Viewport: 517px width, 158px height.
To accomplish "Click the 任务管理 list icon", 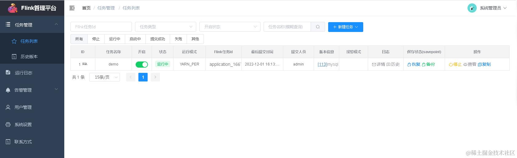I will pyautogui.click(x=8, y=25).
